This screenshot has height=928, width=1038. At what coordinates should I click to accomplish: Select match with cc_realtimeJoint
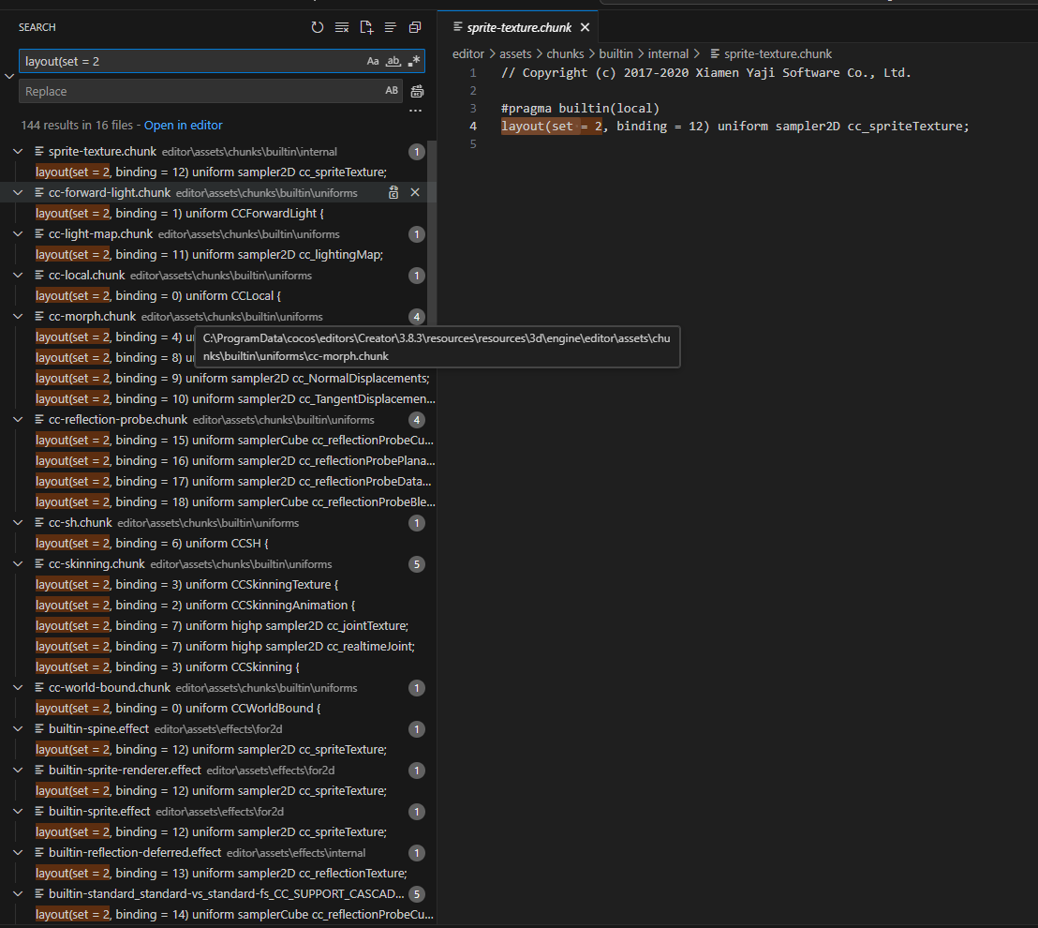(x=225, y=646)
